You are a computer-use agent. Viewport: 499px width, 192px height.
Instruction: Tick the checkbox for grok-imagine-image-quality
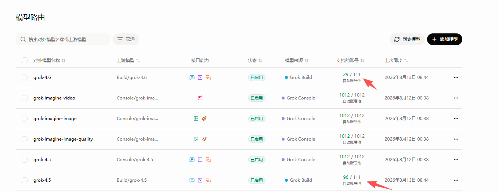click(x=25, y=139)
